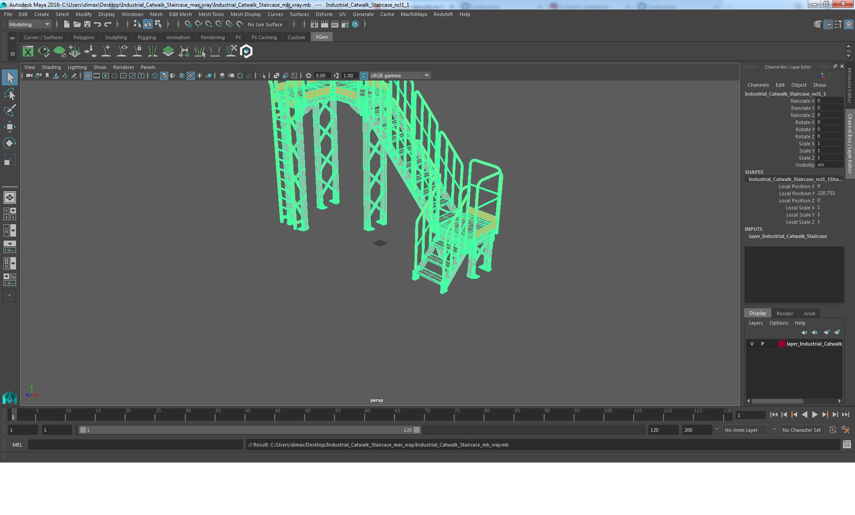Open shelf options gear menu
Viewport: 855px width, 515px height.
pos(12,54)
